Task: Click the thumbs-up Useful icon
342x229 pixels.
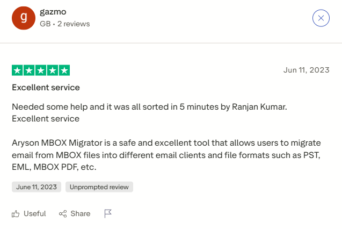Action: [16, 213]
